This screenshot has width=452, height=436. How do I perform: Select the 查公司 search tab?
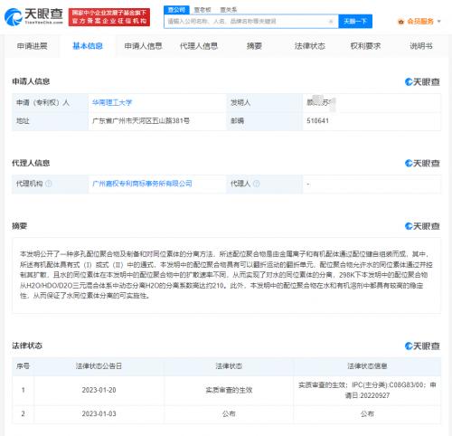(x=176, y=10)
